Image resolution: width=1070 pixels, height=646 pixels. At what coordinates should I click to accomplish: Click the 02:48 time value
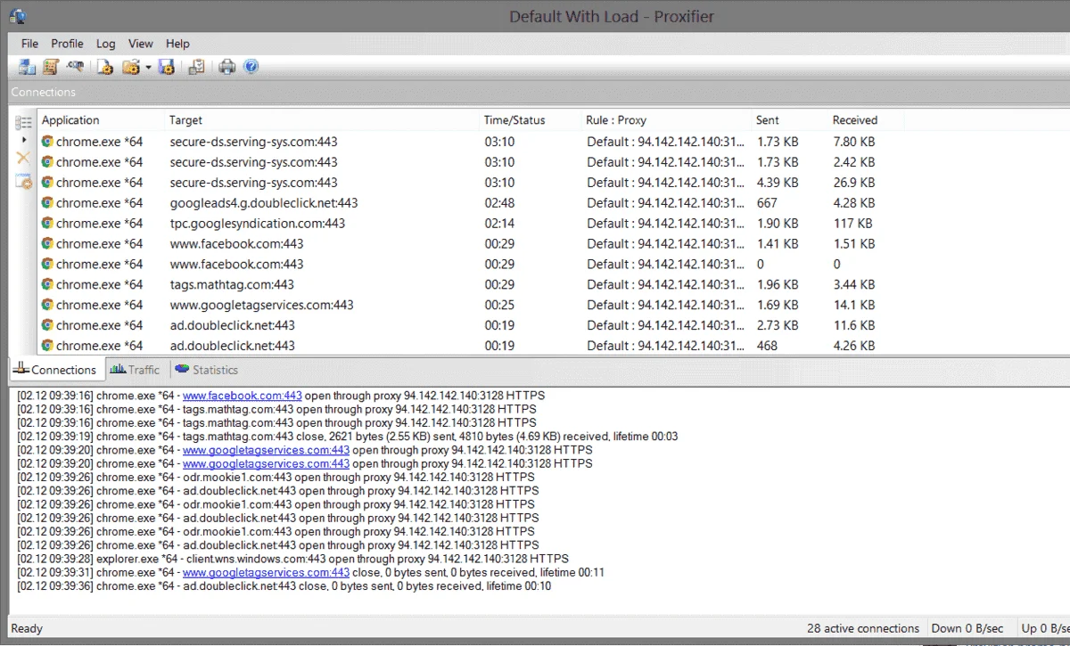(499, 203)
